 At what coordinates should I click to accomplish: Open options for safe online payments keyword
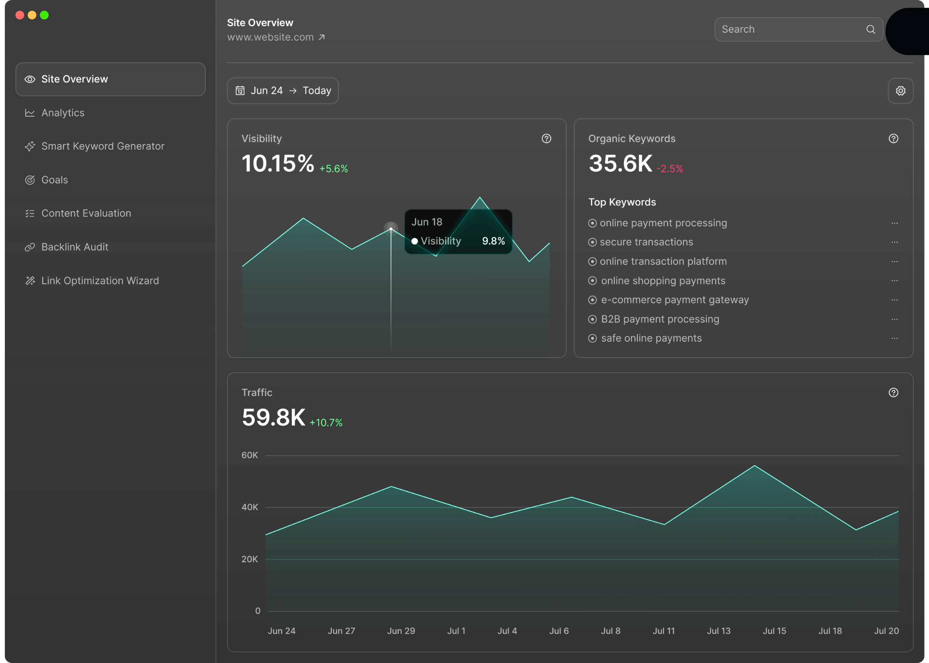pyautogui.click(x=894, y=338)
